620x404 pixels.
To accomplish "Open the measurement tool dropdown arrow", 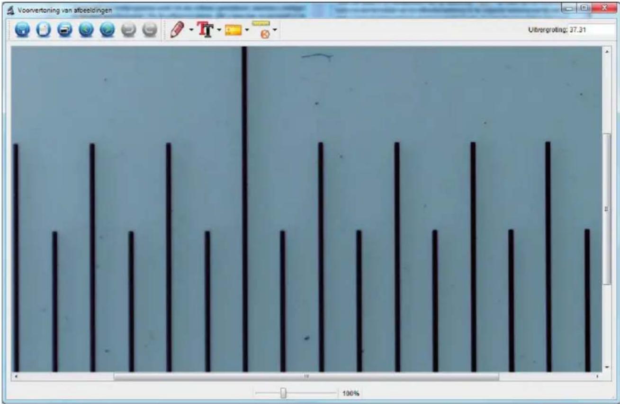I will [275, 30].
